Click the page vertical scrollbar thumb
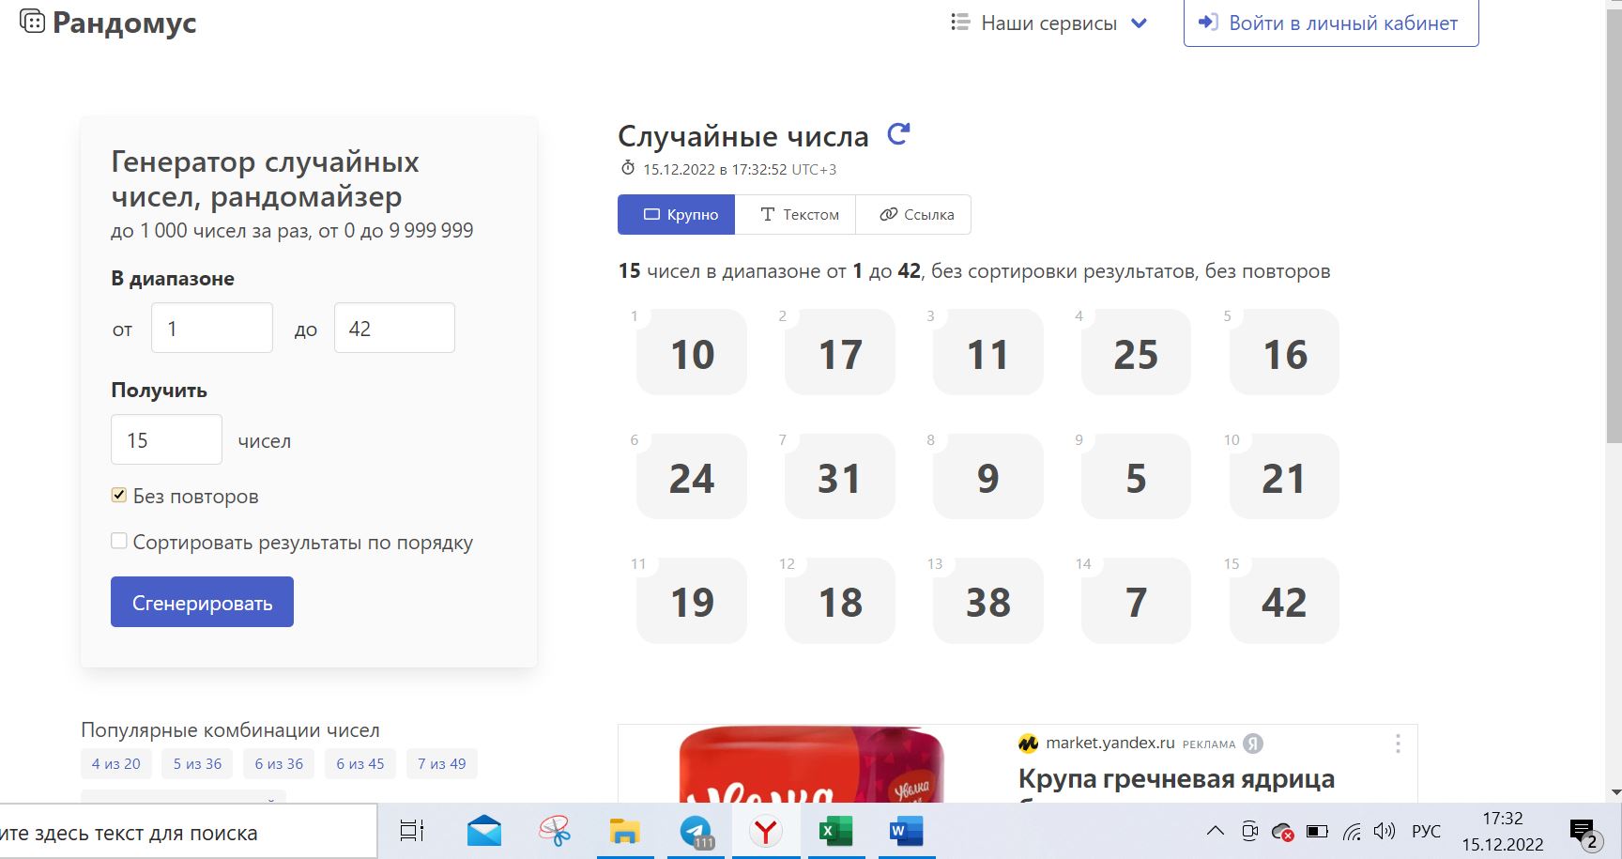 coord(1614,225)
